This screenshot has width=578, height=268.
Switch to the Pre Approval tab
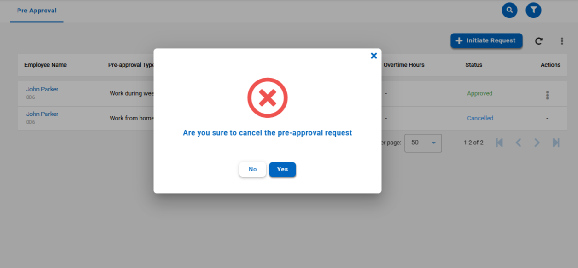click(36, 11)
